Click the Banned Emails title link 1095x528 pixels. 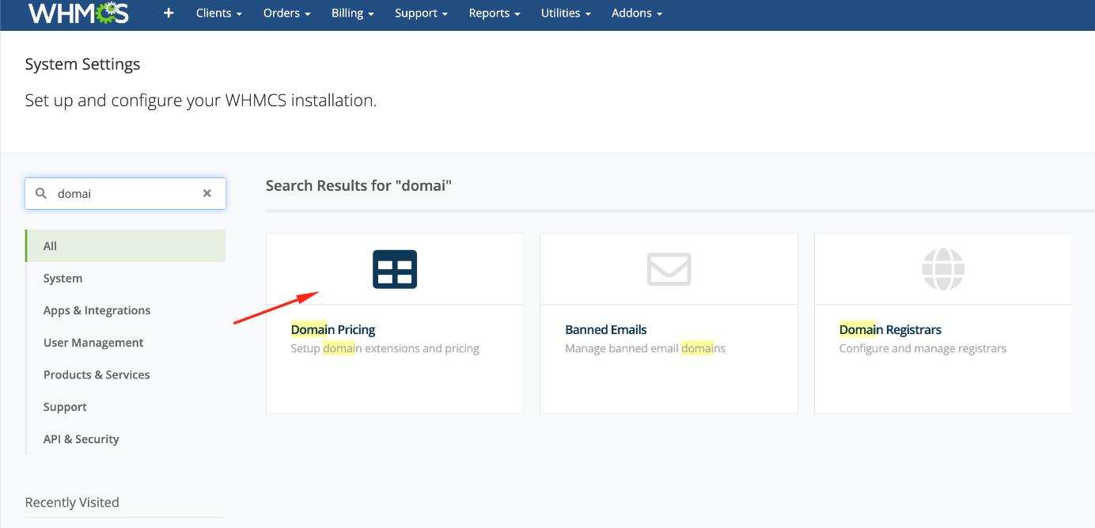click(606, 329)
